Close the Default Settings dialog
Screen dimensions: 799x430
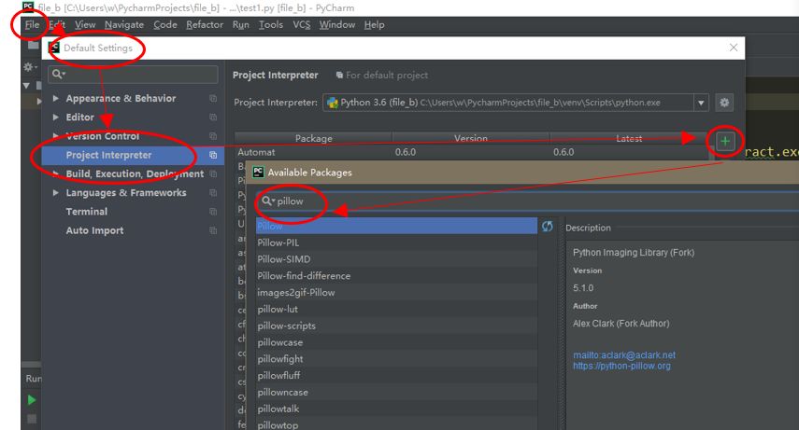point(734,48)
